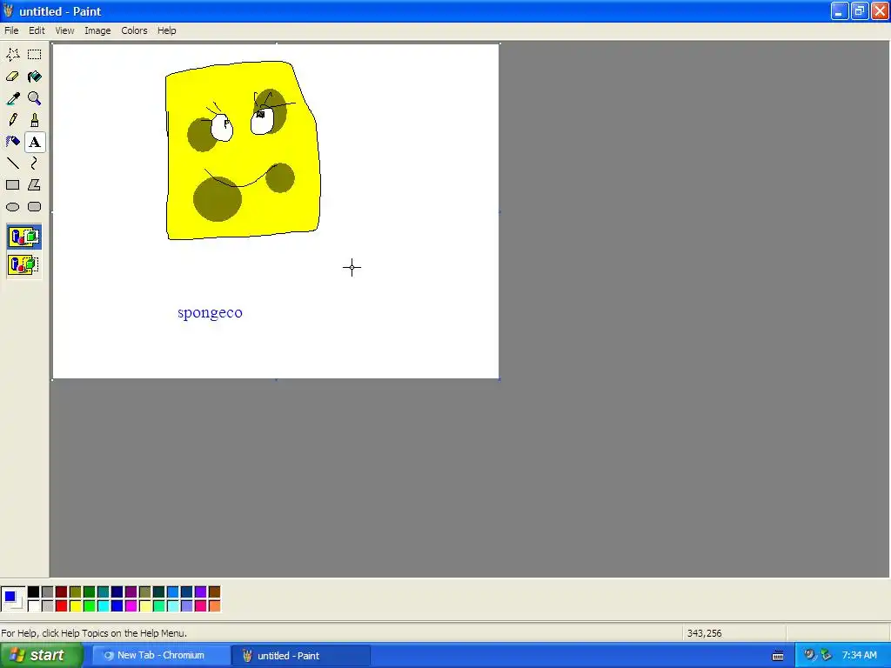This screenshot has height=668, width=891.
Task: Open the Edit menu
Action: coord(37,30)
